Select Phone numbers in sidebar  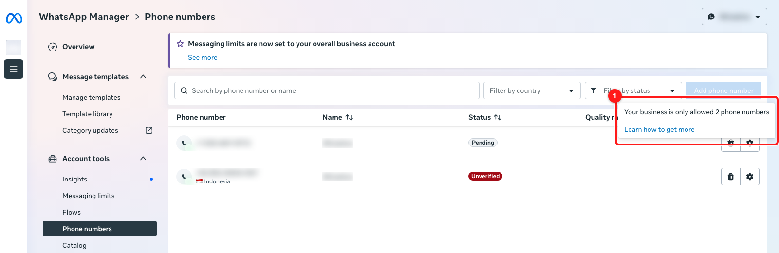pos(100,229)
